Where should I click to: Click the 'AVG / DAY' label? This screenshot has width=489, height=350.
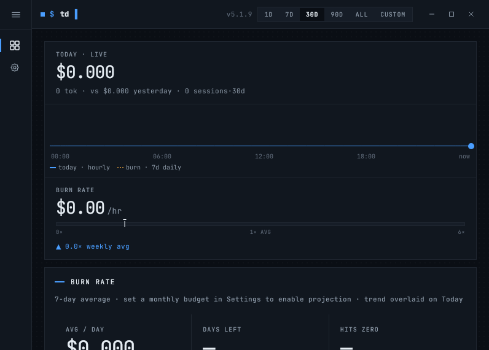[x=85, y=330]
